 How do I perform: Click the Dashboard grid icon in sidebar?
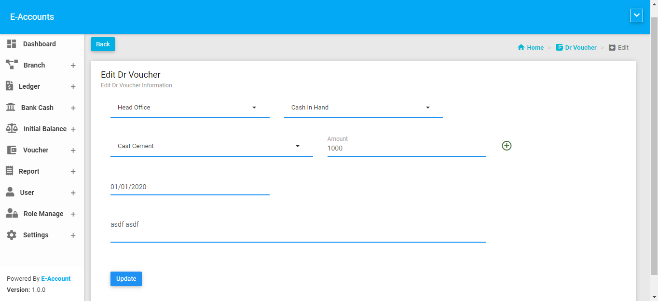12,44
